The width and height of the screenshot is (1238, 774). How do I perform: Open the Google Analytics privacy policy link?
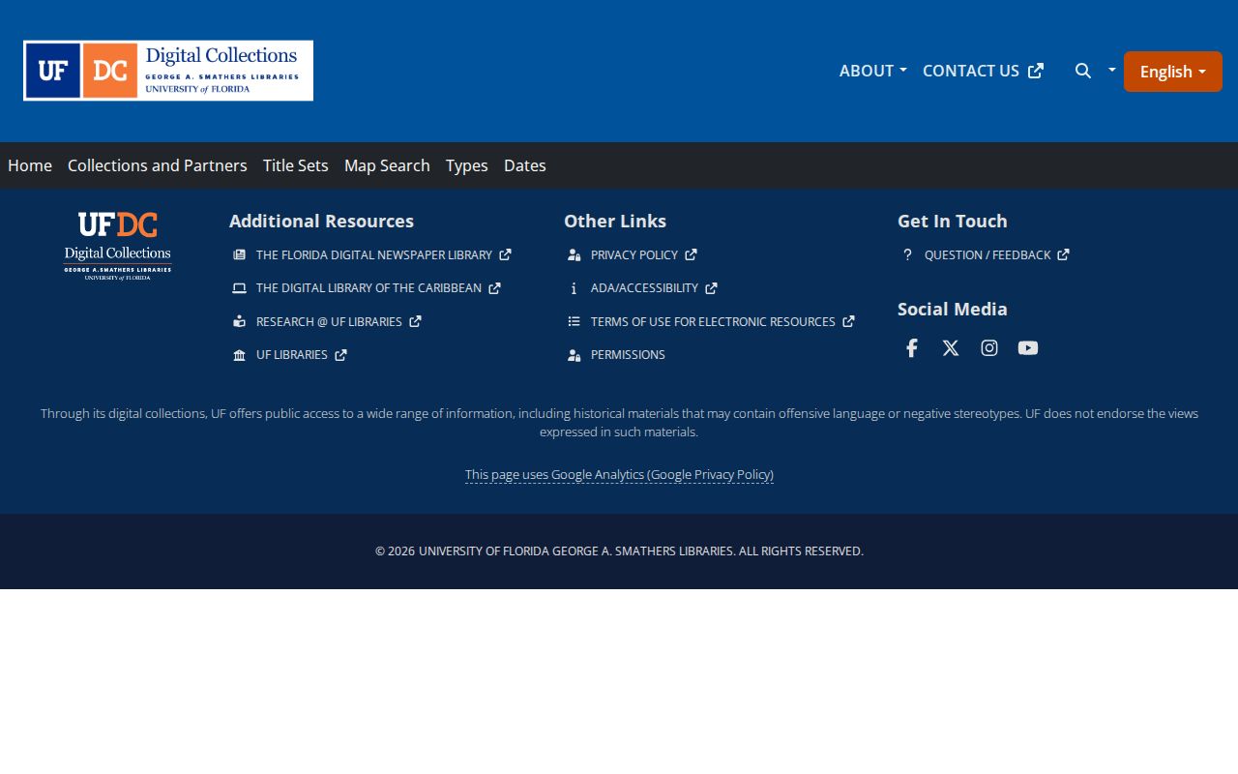pyautogui.click(x=619, y=475)
